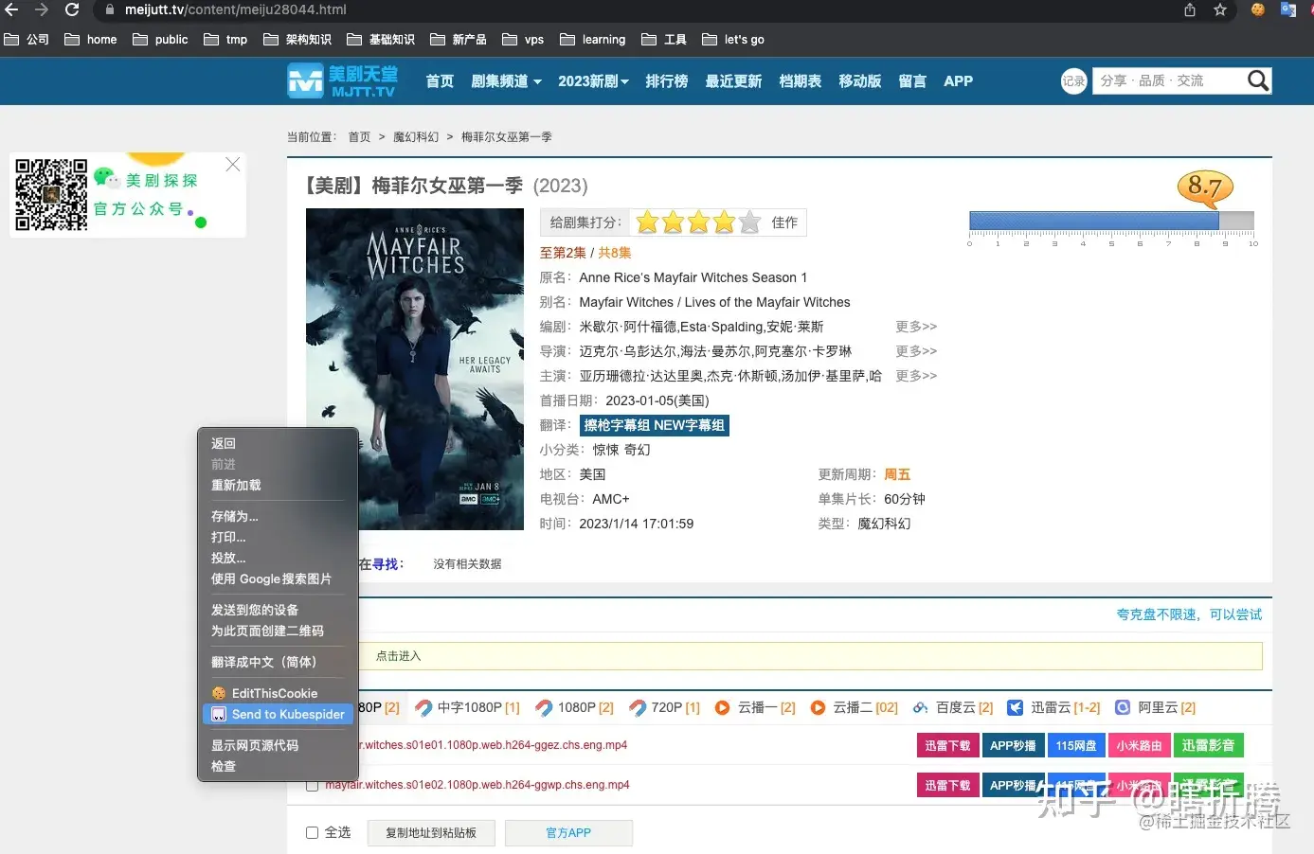Open the Google Translate extension icon
The width and height of the screenshot is (1314, 854).
pos(1288,9)
